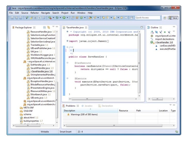Click the Save toolbar icon

pyautogui.click(x=12, y=18)
